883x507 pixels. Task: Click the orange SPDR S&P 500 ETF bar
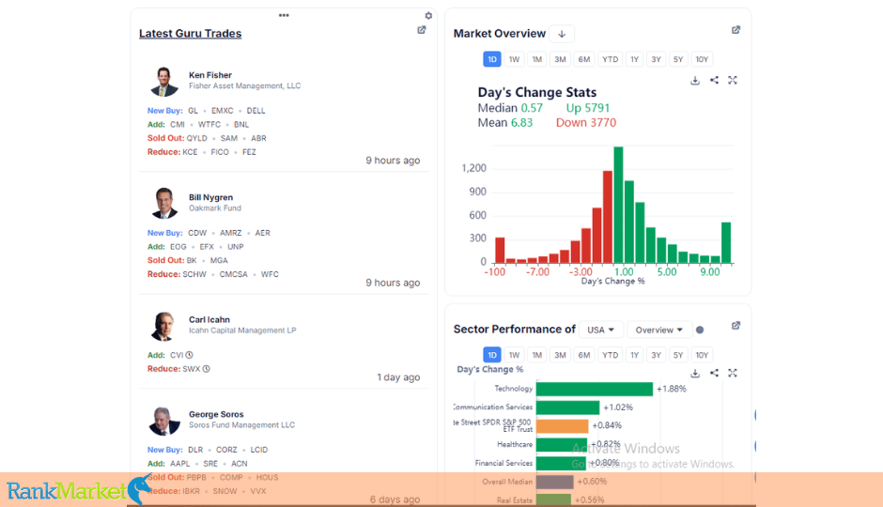(x=562, y=426)
